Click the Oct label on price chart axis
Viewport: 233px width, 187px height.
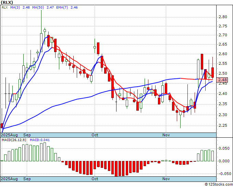coord(95,135)
